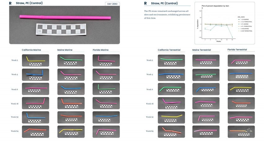Image resolution: width=264 pixels, height=141 pixels.
Task: Open California Marine Week 2 yellow straw photo
Action: [36, 60]
